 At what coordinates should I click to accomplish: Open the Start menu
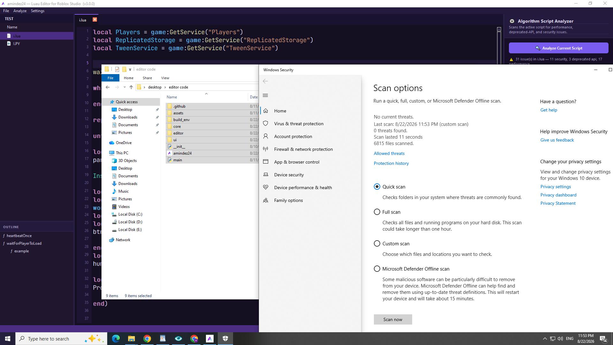tap(8, 339)
